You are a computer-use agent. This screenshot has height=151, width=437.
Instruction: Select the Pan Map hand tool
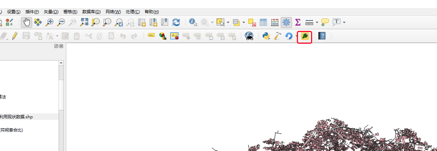click(27, 22)
